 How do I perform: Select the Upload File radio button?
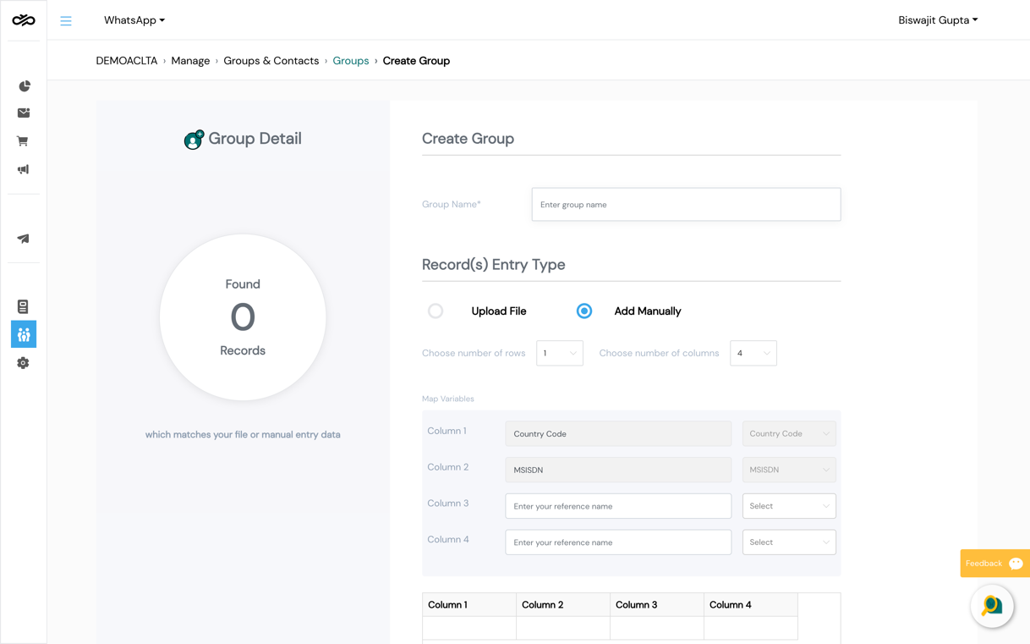pos(436,311)
